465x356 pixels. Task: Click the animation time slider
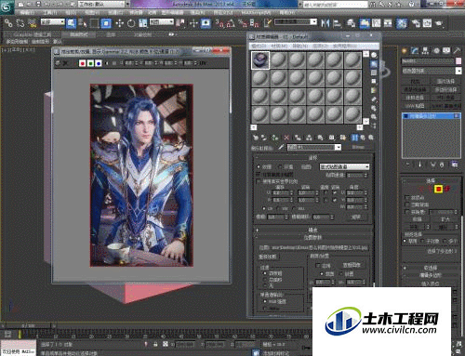click(x=28, y=325)
